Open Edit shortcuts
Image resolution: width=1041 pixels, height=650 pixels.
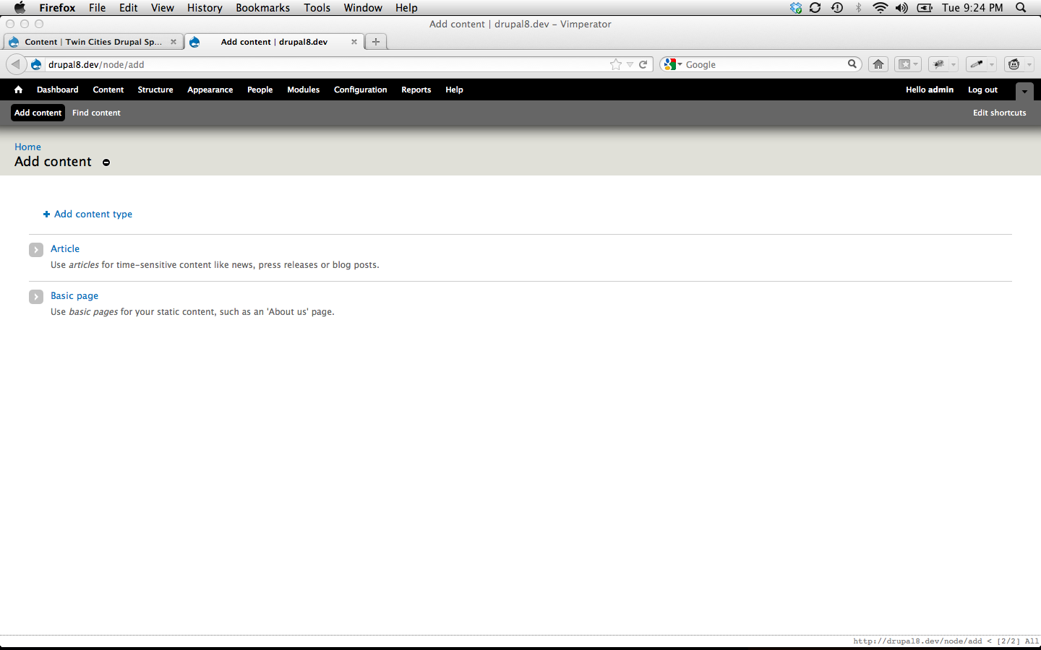[999, 113]
